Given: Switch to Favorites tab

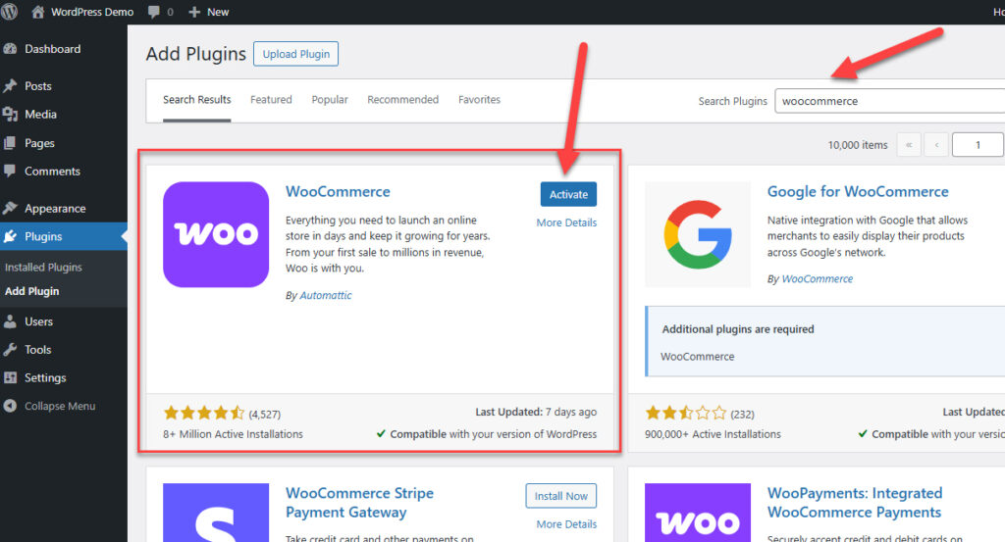Looking at the screenshot, I should point(479,100).
